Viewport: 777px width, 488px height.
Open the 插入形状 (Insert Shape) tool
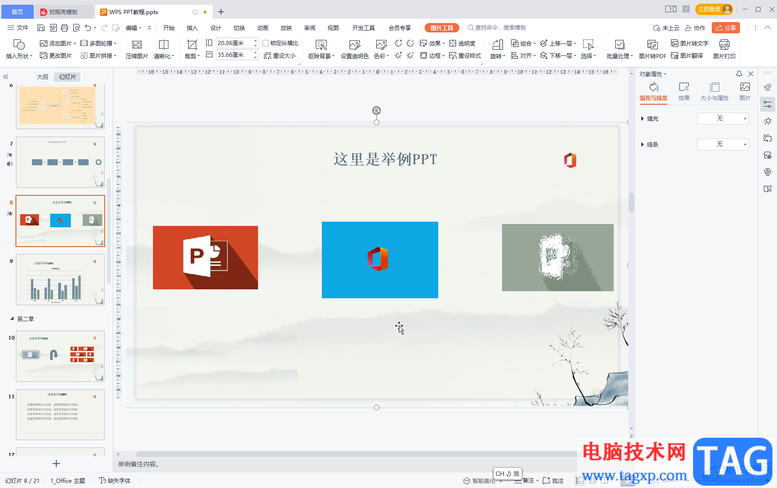pyautogui.click(x=19, y=49)
